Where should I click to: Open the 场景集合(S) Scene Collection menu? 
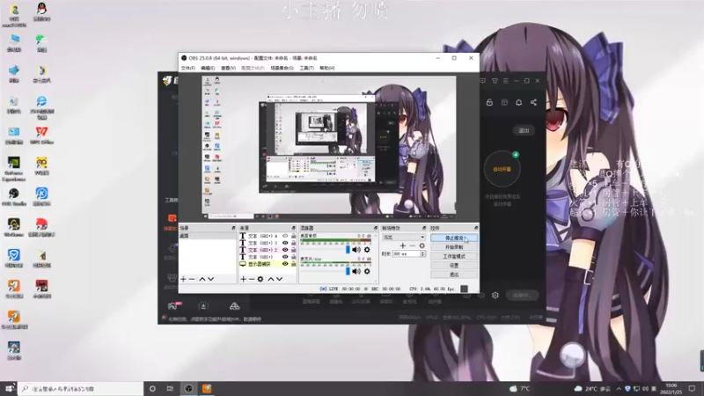click(x=282, y=69)
